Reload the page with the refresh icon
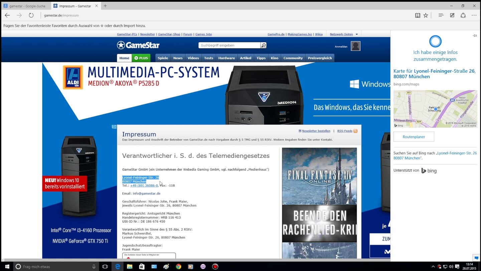This screenshot has height=271, width=481. pyautogui.click(x=31, y=15)
